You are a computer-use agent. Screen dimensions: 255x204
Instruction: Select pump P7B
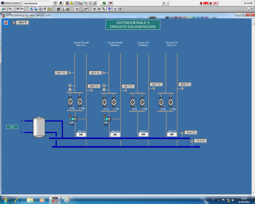tap(114, 102)
